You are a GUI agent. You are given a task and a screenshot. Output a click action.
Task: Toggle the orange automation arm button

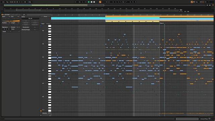pyautogui.click(x=100, y=2)
